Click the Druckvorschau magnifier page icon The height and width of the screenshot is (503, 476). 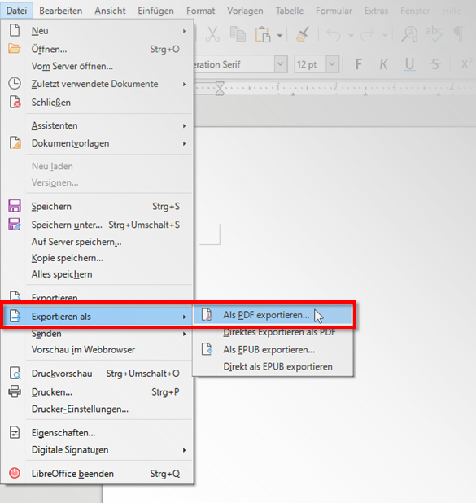coord(15,374)
